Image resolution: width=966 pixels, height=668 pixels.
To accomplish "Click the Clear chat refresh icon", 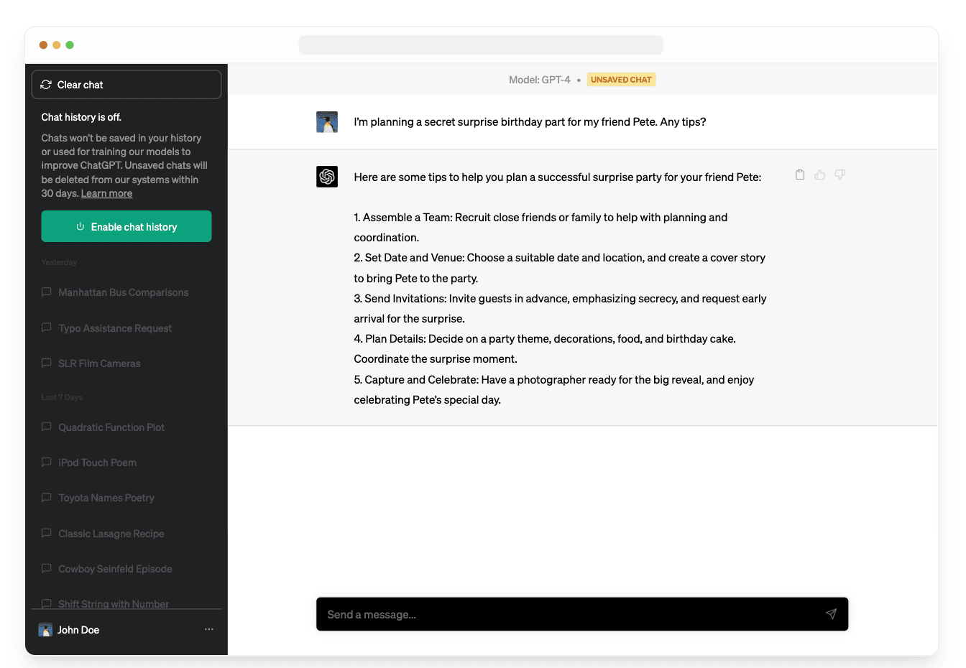I will click(45, 84).
